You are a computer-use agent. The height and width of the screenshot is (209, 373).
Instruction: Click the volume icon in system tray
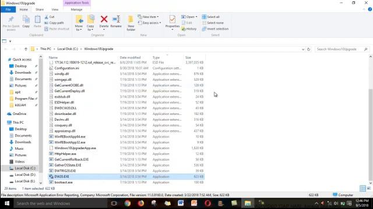coord(336,203)
